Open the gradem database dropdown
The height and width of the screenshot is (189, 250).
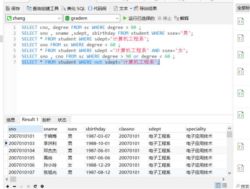pos(92,18)
